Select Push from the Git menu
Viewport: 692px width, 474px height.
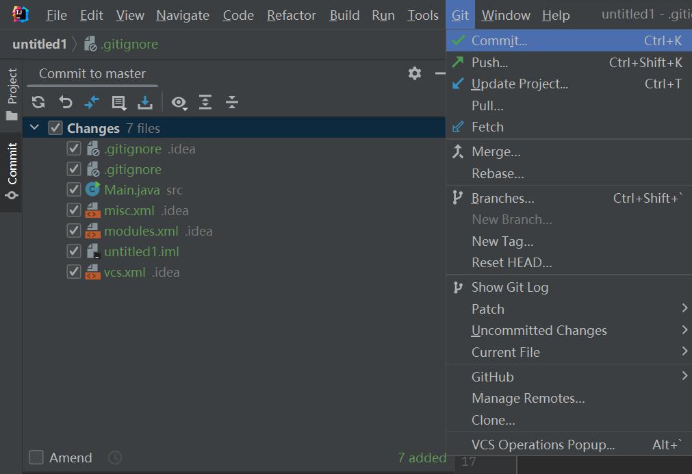[x=489, y=62]
